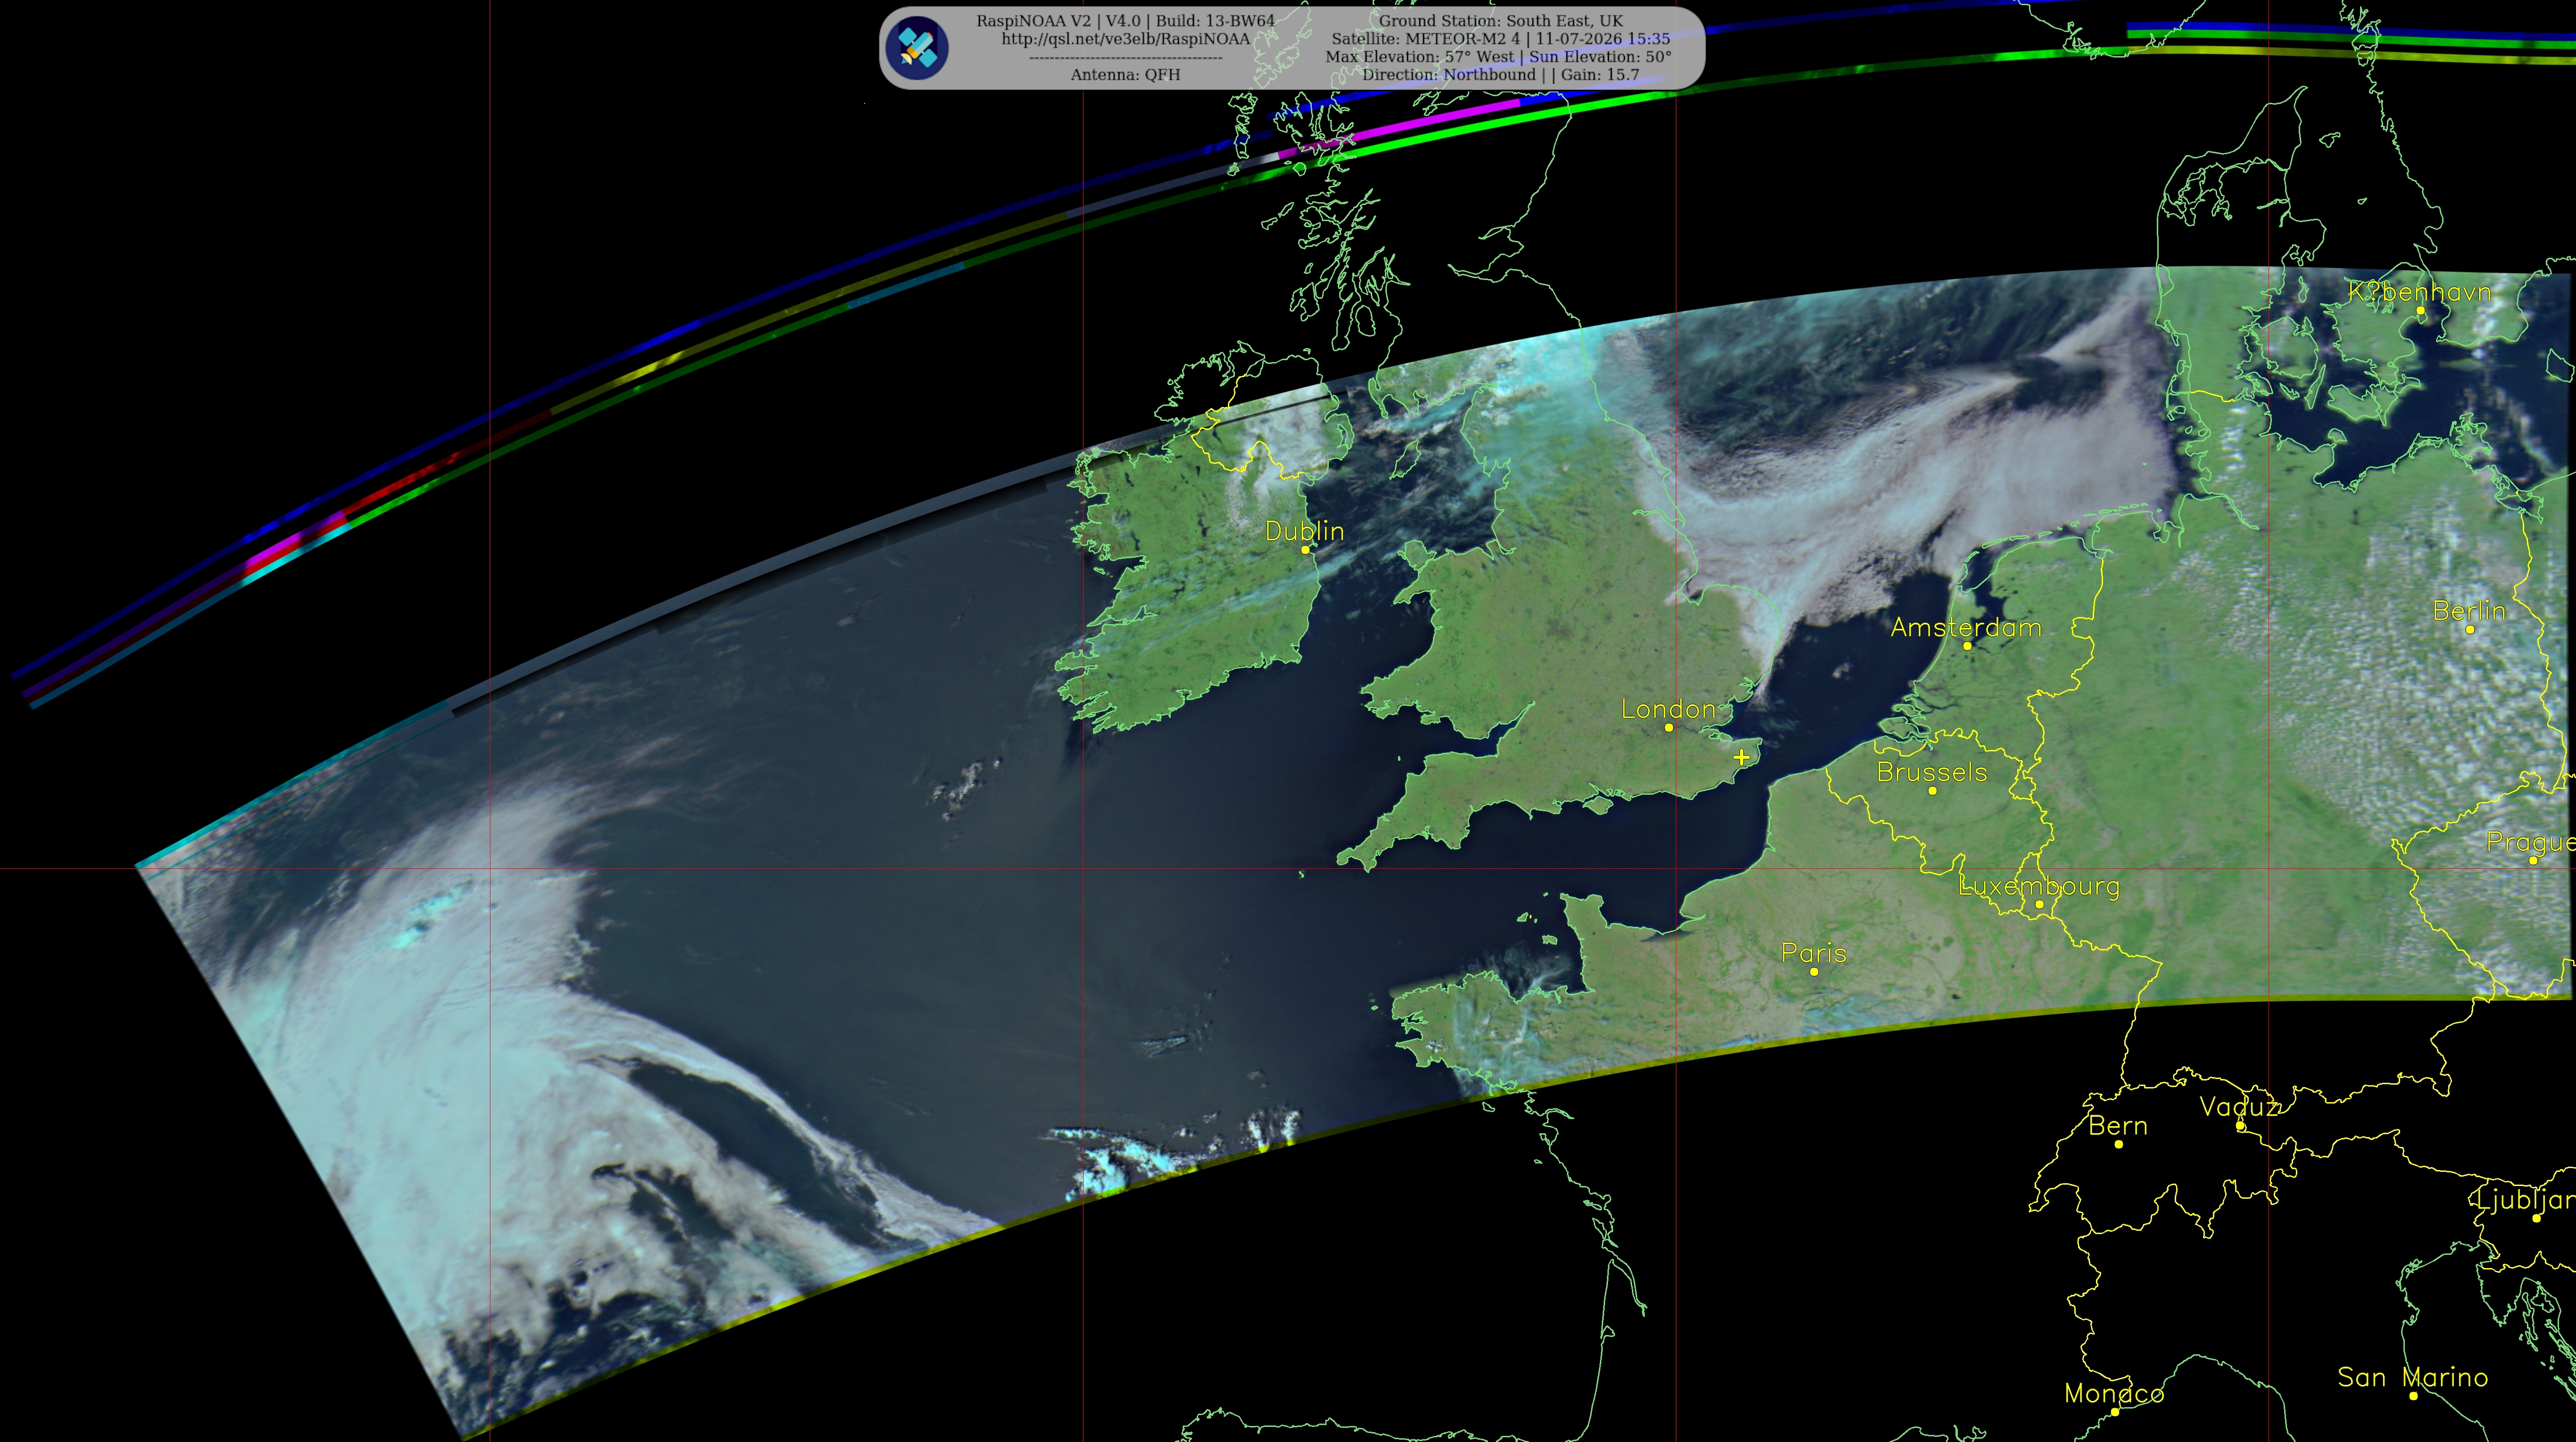
Task: Click the Bern city label
Action: point(2118,1126)
